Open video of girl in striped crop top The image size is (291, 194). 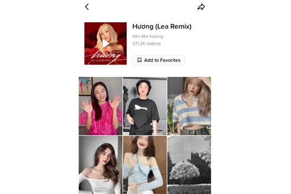click(189, 106)
